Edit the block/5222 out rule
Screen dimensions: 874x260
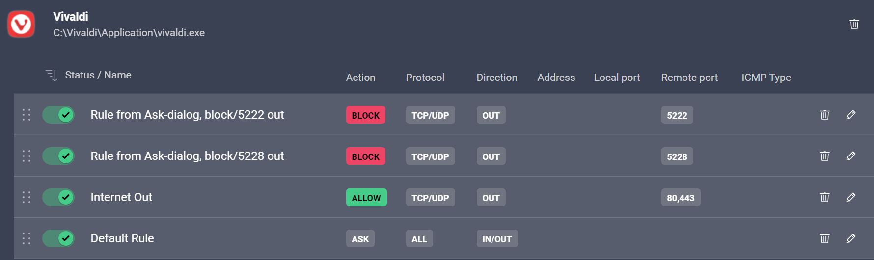(851, 115)
